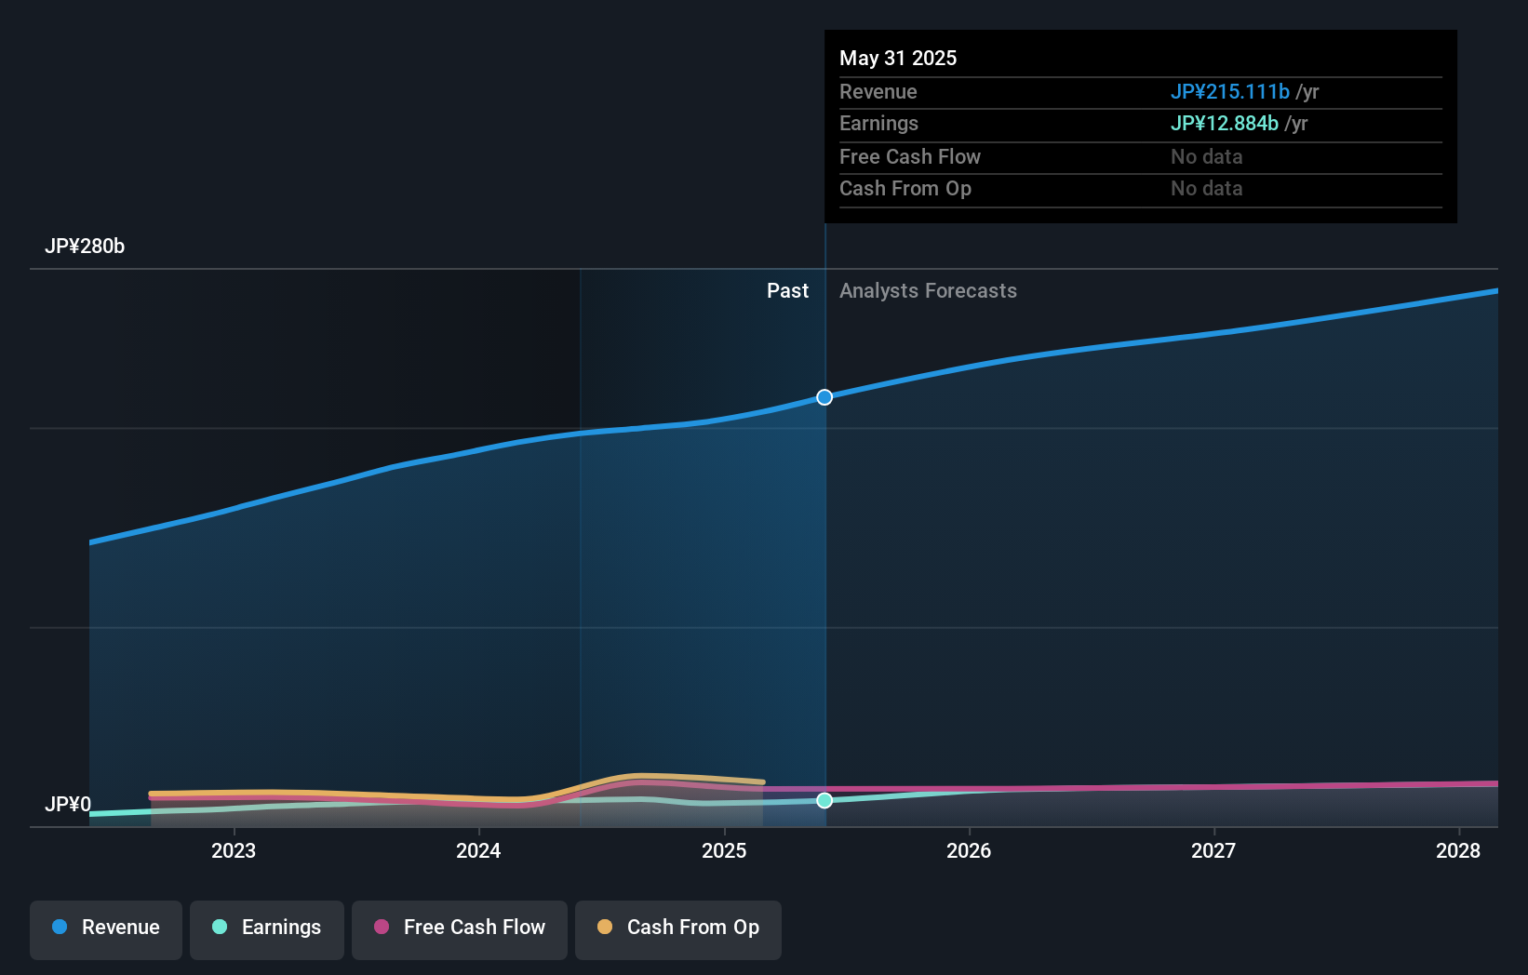Click the Revenue row label in tooltip
The width and height of the screenshot is (1528, 975).
point(878,91)
